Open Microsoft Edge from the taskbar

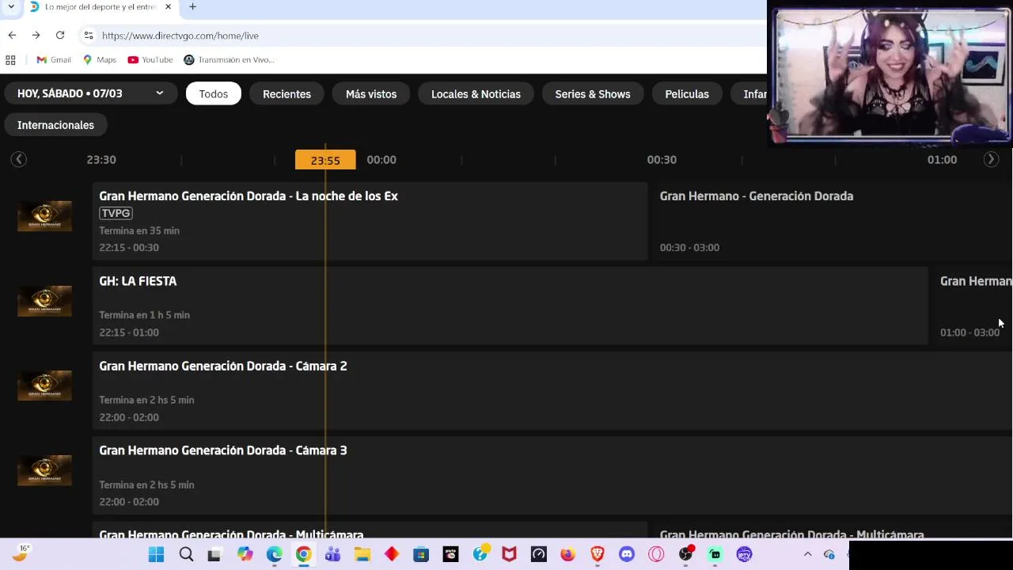tap(274, 554)
